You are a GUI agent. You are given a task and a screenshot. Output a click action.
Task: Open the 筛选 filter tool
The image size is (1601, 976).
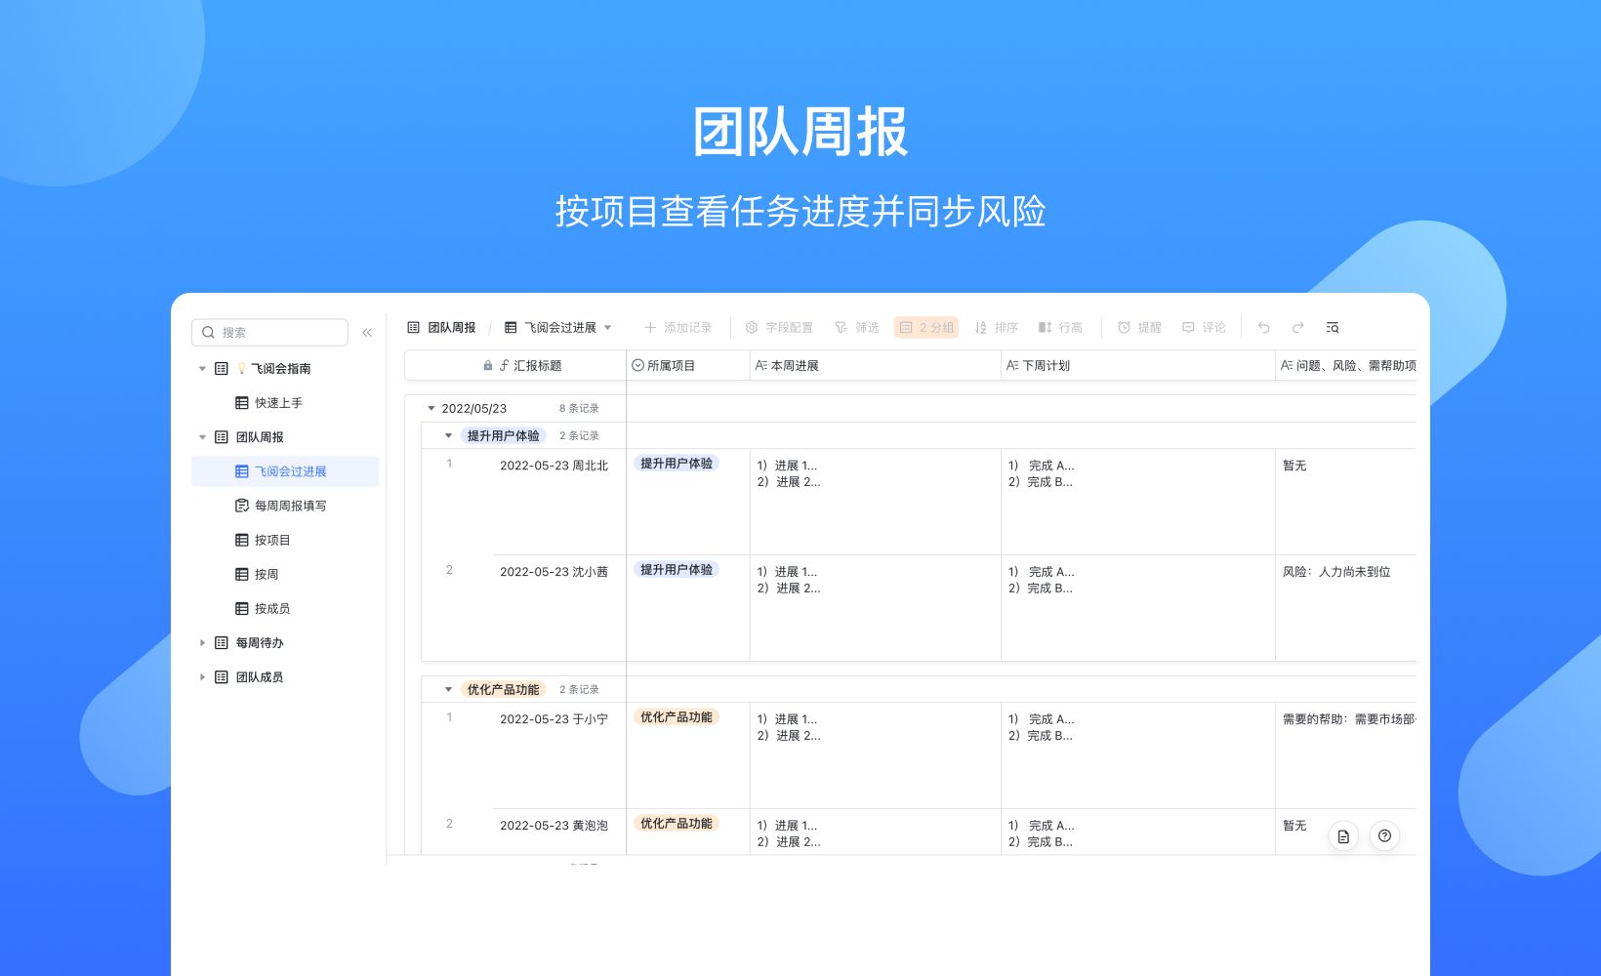tap(856, 328)
